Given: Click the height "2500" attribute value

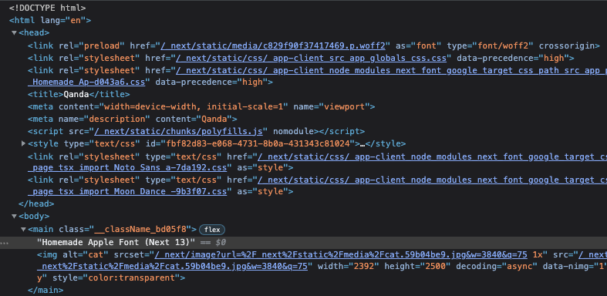Looking at the screenshot, I should coord(436,267).
